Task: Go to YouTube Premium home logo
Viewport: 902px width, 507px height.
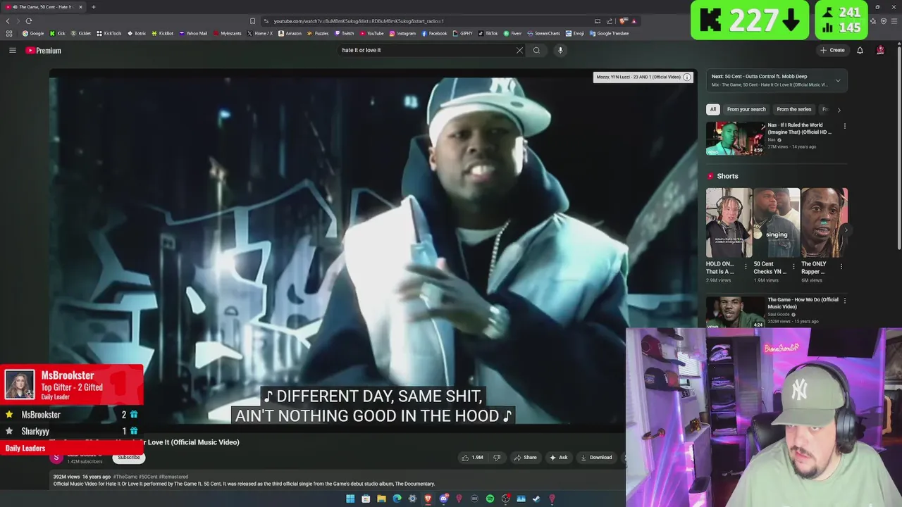Action: click(x=44, y=51)
